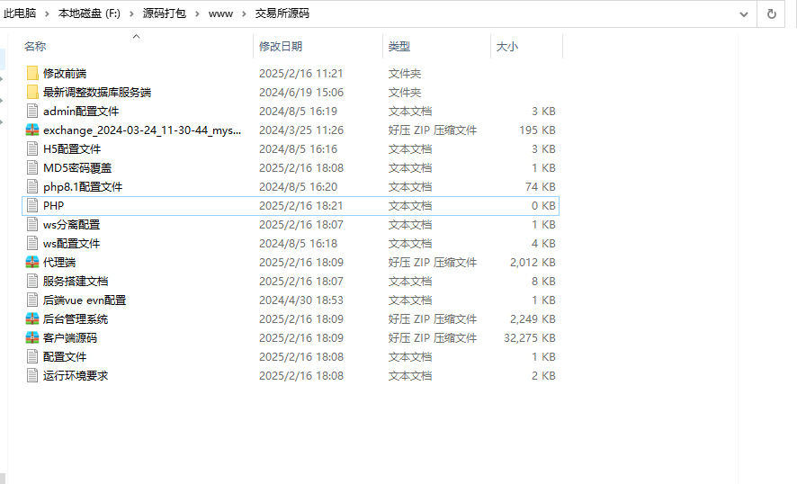This screenshot has height=484, width=797.
Task: Click the exchange_2024-03-24 ZIP archive icon
Action: tap(32, 130)
